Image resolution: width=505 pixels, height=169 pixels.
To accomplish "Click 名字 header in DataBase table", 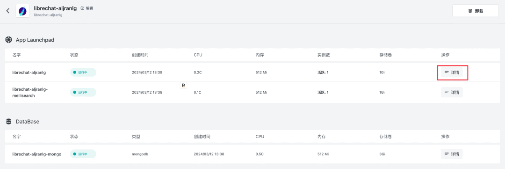I will [16, 136].
